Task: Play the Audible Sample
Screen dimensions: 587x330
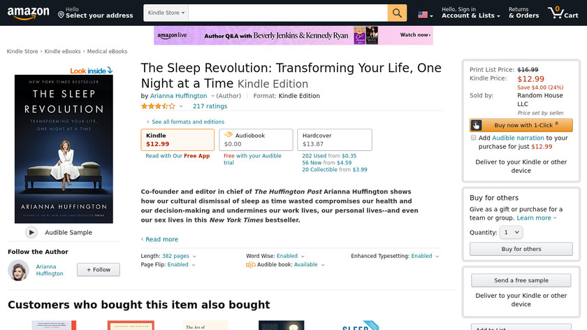Action: [31, 233]
